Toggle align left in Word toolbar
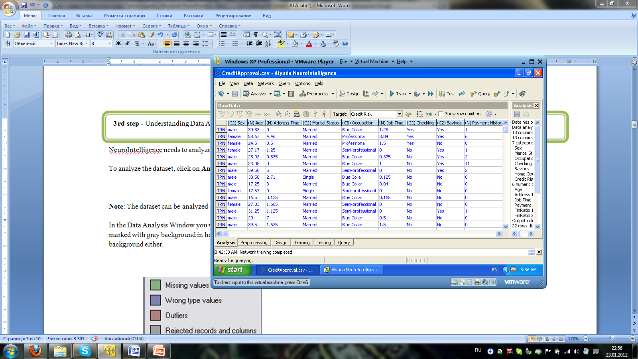 [x=167, y=43]
